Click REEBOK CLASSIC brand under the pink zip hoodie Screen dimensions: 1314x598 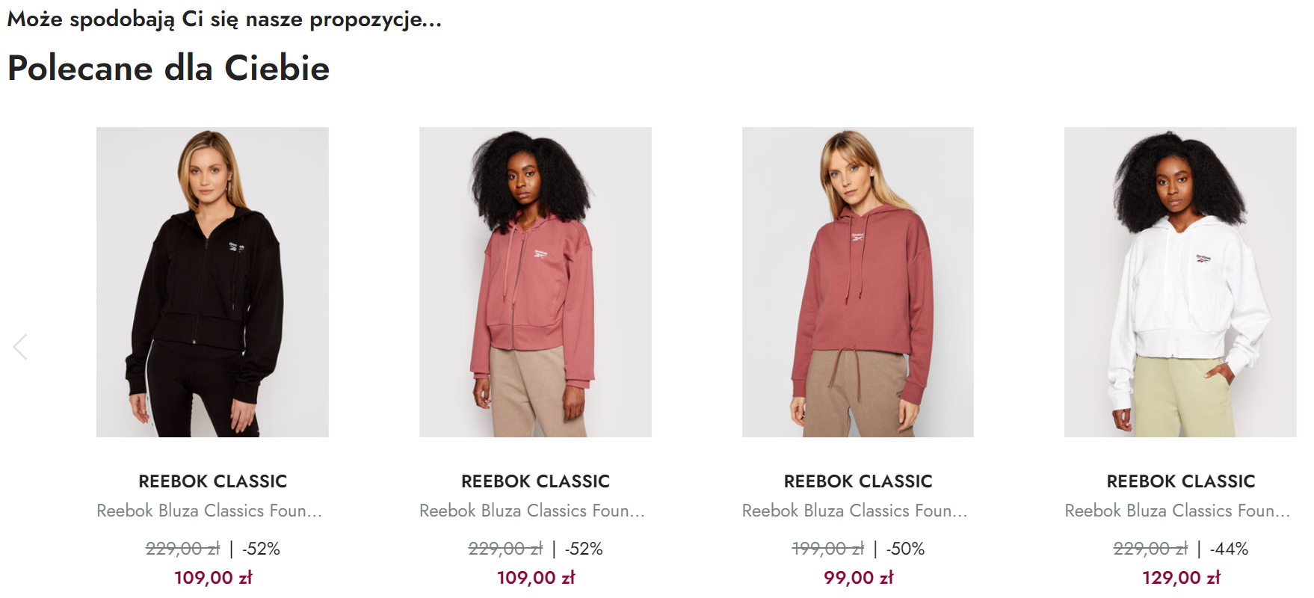[535, 481]
